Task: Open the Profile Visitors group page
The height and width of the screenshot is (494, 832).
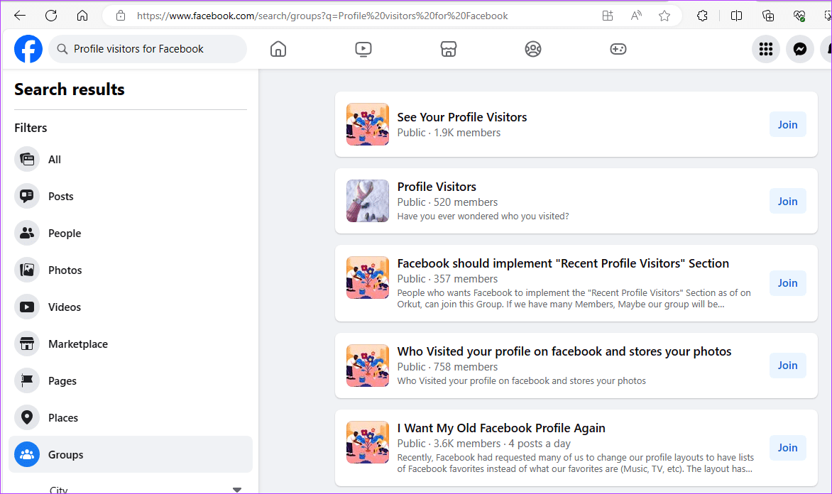Action: [x=437, y=187]
